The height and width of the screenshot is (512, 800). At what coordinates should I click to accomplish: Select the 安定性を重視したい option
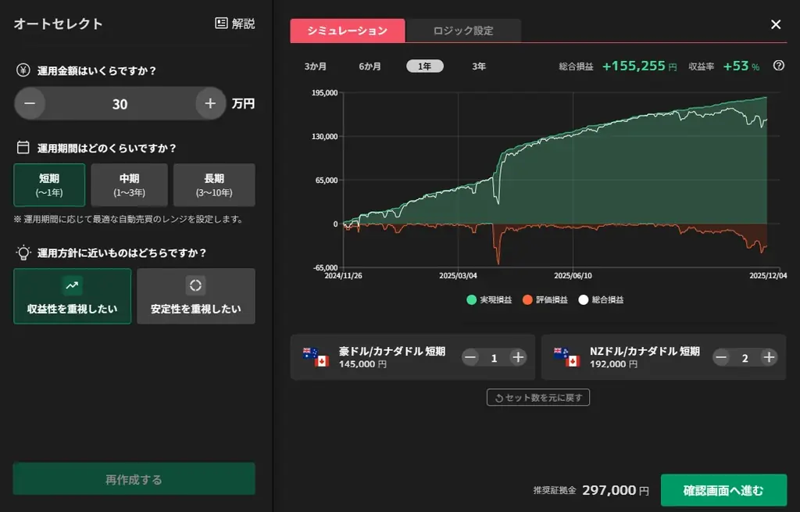pyautogui.click(x=196, y=295)
